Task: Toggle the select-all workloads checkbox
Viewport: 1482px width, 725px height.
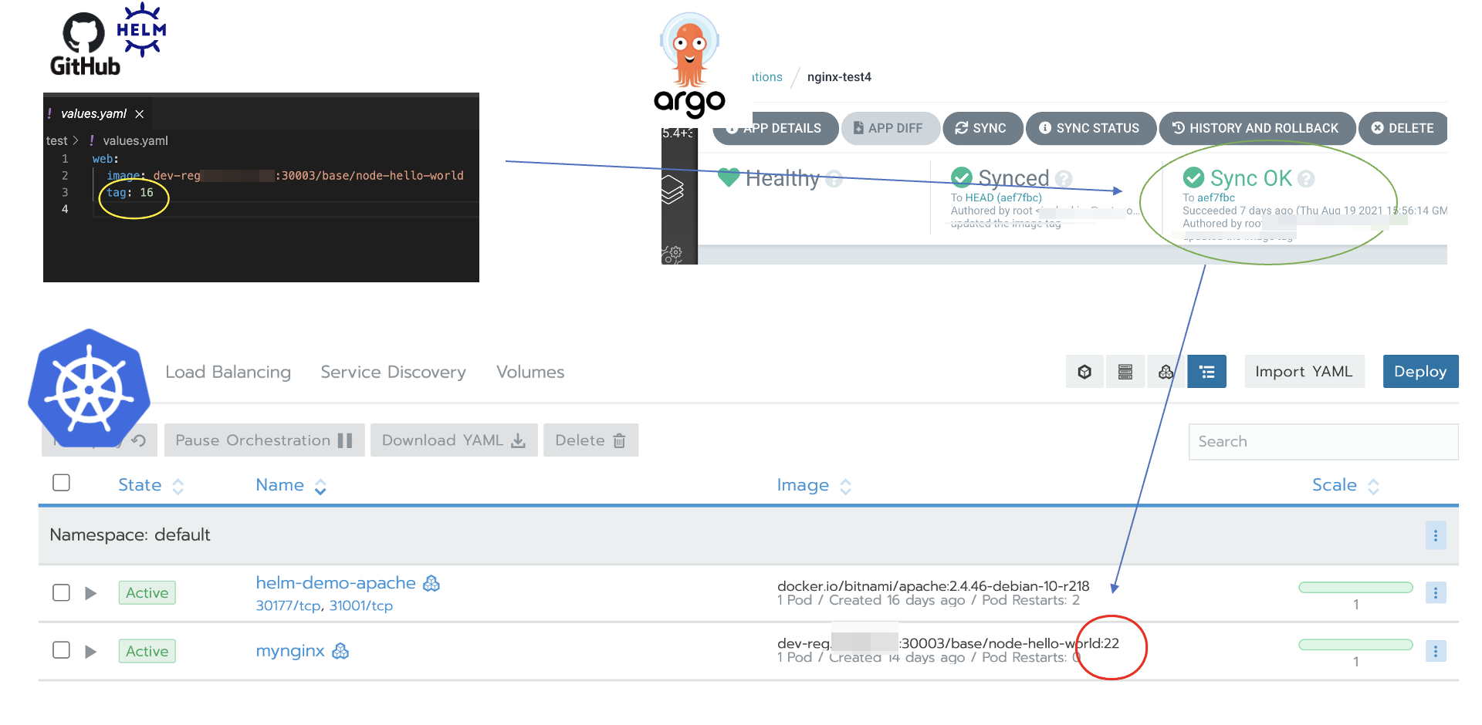Action: point(61,483)
